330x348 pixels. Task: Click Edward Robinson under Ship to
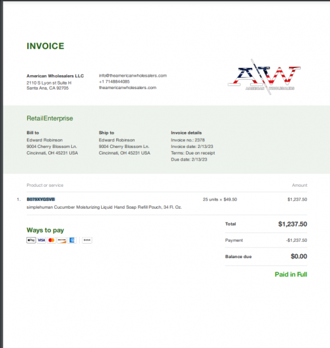[117, 140]
